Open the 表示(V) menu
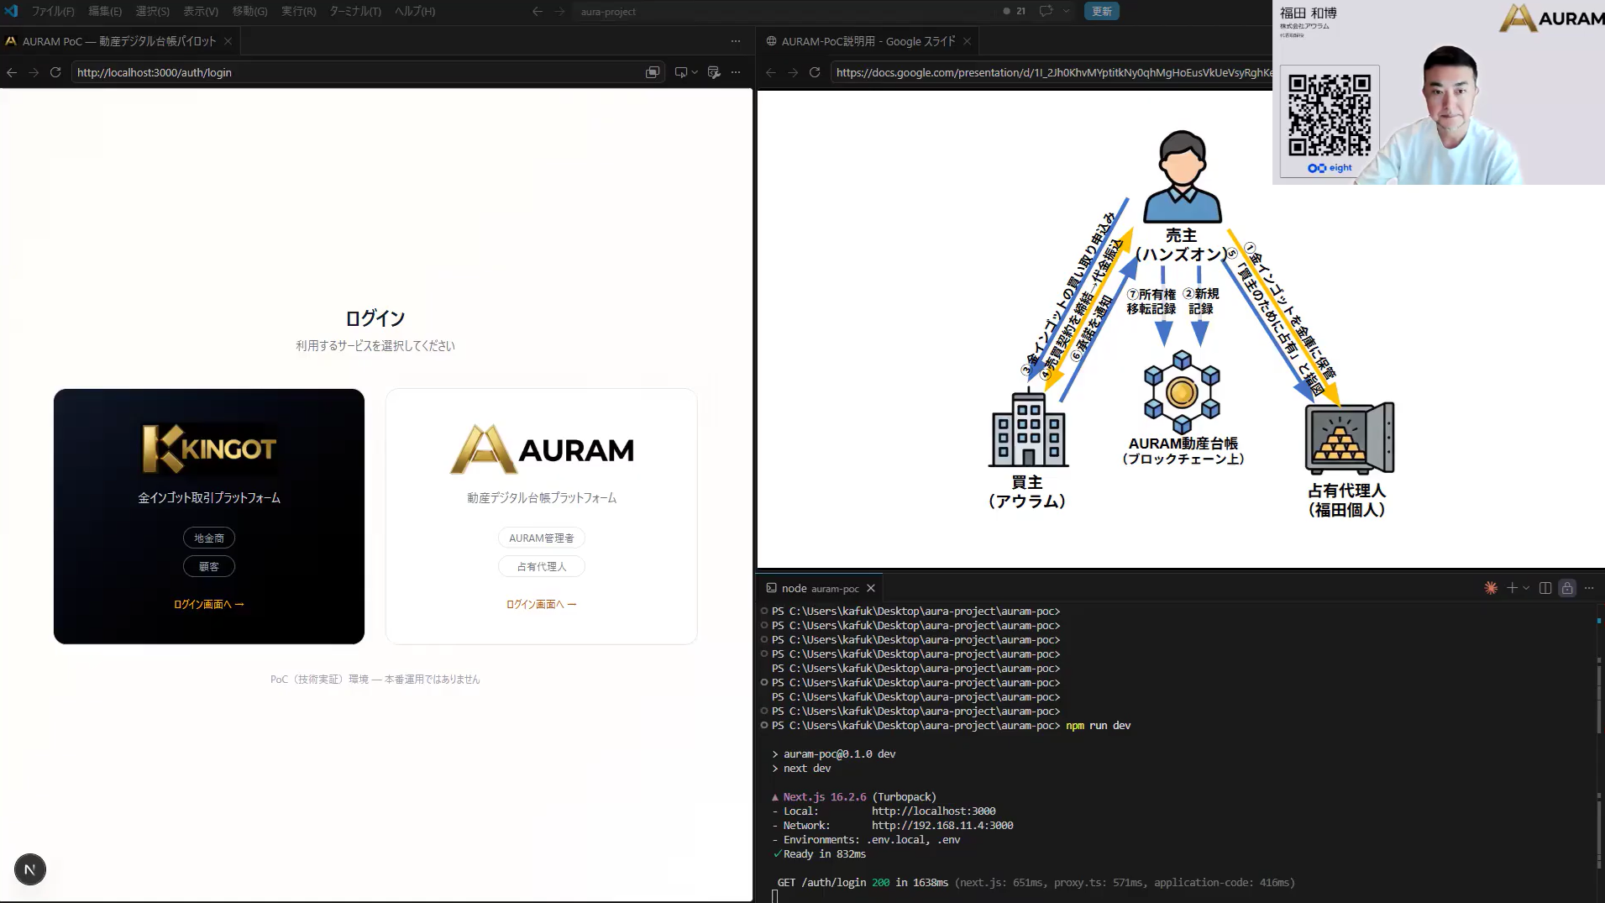 (201, 11)
